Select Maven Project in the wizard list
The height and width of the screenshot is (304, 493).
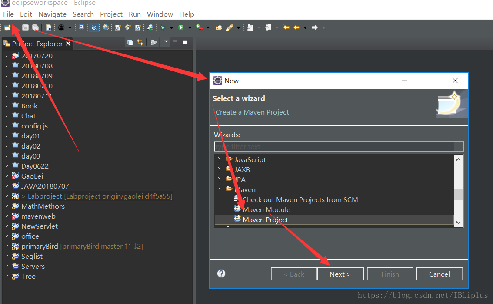[334, 220]
